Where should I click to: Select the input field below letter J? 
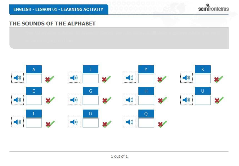pyautogui.click(x=91, y=79)
